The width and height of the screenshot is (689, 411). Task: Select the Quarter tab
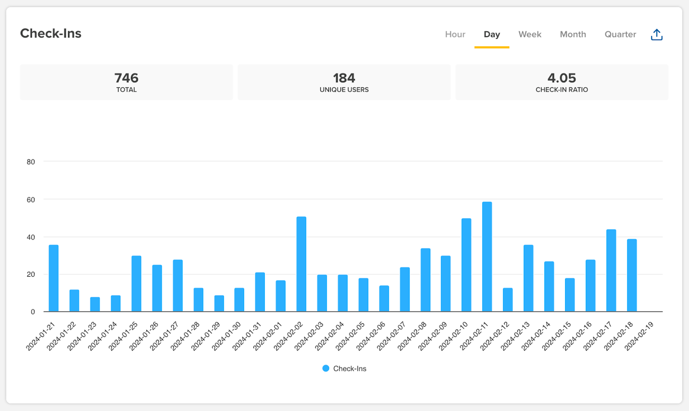click(x=620, y=34)
